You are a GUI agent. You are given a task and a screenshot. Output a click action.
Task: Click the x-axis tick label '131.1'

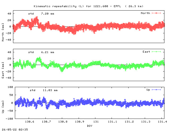coord(112,121)
